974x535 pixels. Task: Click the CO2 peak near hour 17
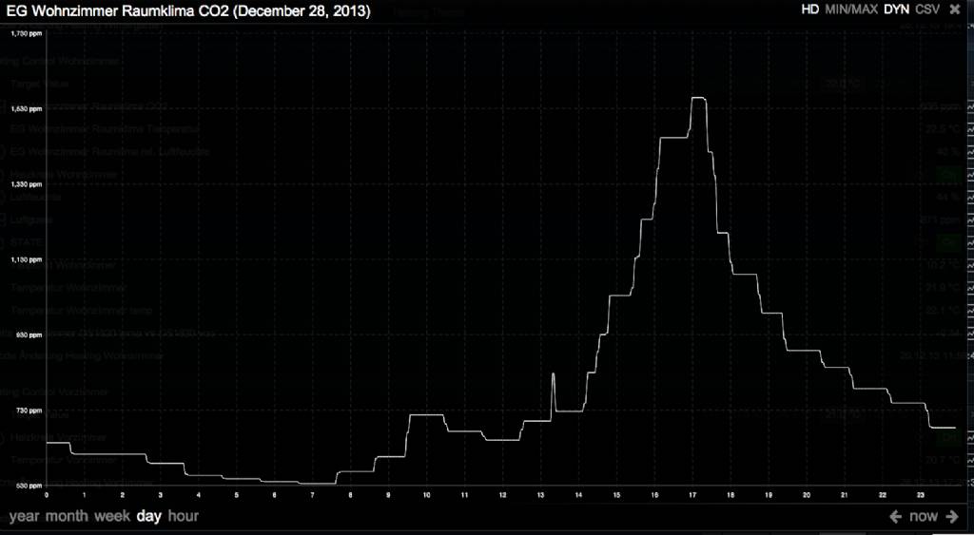[x=697, y=98]
